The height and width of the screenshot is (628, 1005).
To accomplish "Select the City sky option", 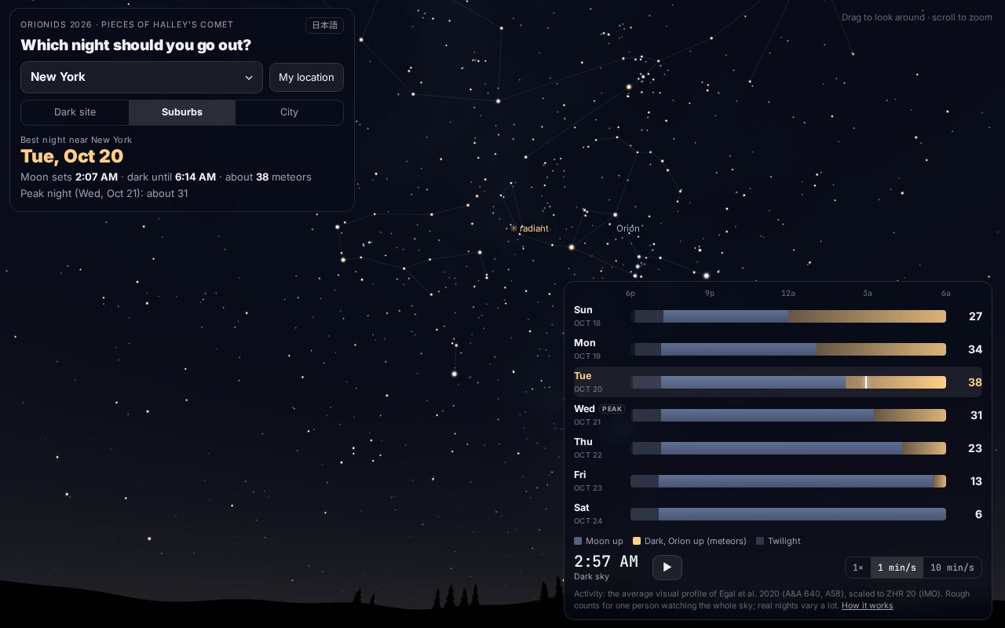I will [x=289, y=112].
